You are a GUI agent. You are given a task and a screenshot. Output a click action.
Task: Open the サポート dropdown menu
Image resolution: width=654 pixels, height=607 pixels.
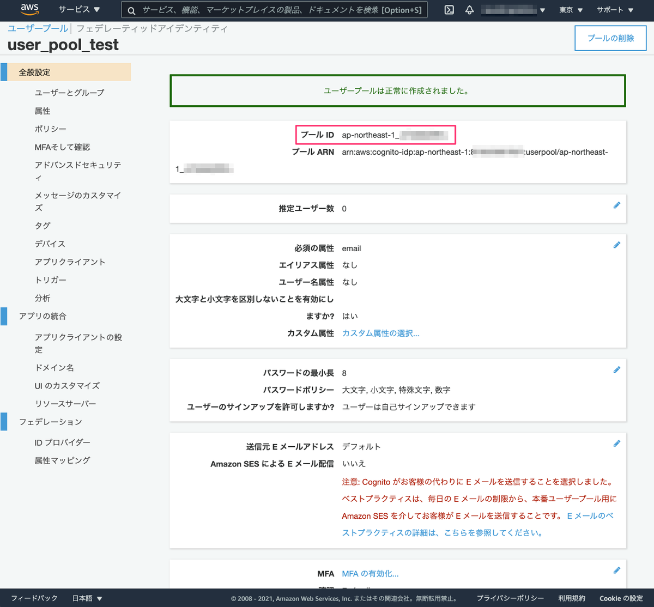[615, 10]
